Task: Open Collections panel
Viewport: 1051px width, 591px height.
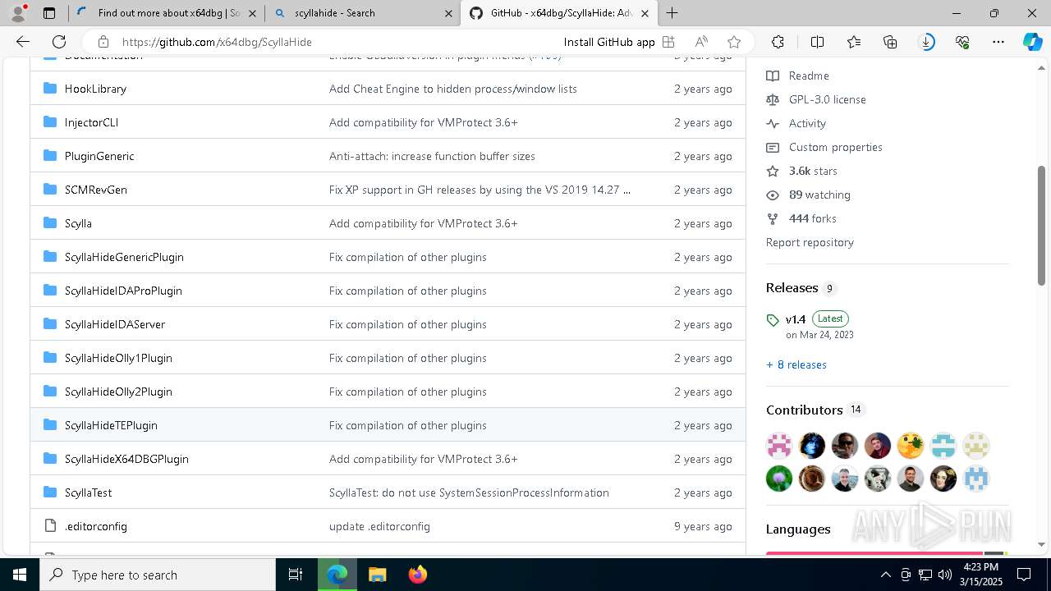Action: pos(890,42)
